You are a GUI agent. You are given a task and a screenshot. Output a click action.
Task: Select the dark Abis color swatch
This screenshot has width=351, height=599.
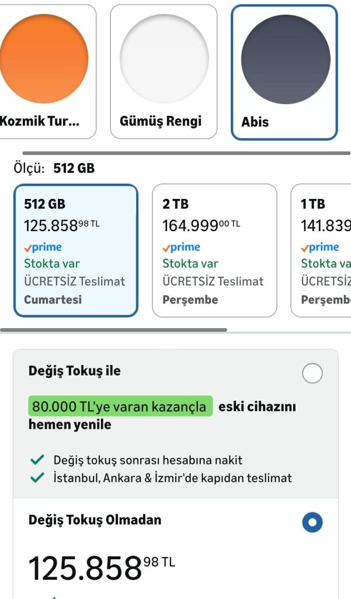pos(285,60)
